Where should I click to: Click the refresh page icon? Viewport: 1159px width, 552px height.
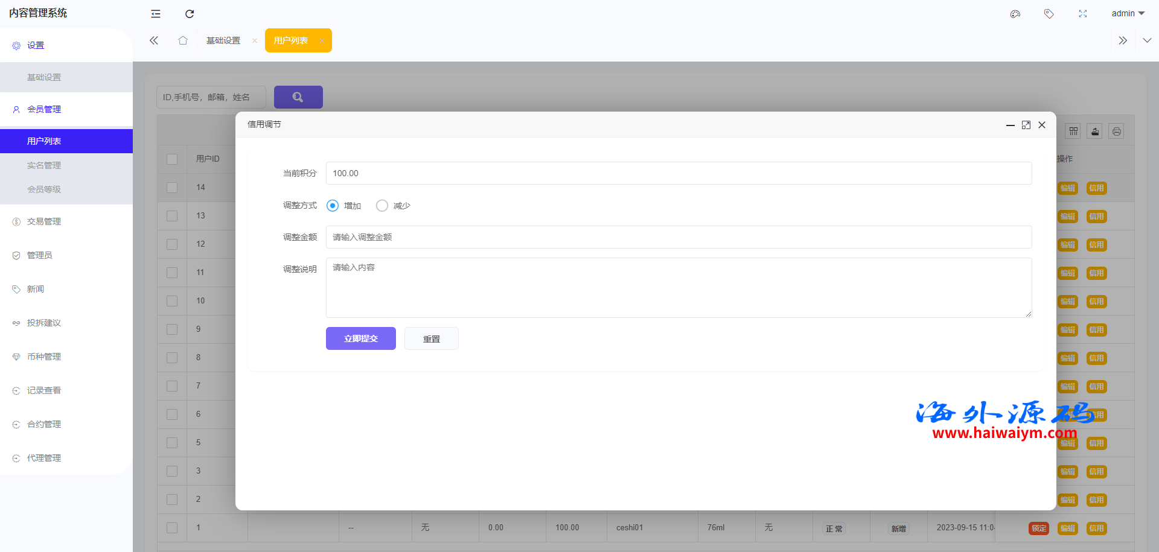190,14
